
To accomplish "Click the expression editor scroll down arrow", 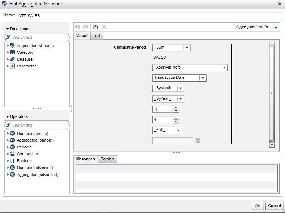I will 272,145.
